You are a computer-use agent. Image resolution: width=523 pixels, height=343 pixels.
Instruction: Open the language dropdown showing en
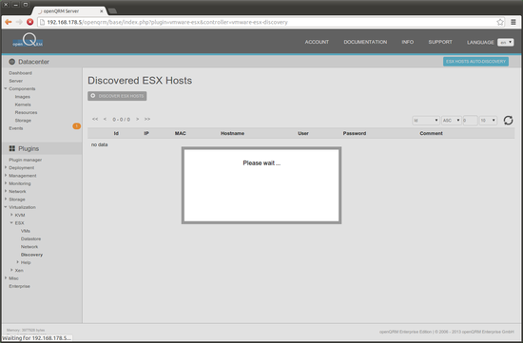506,43
